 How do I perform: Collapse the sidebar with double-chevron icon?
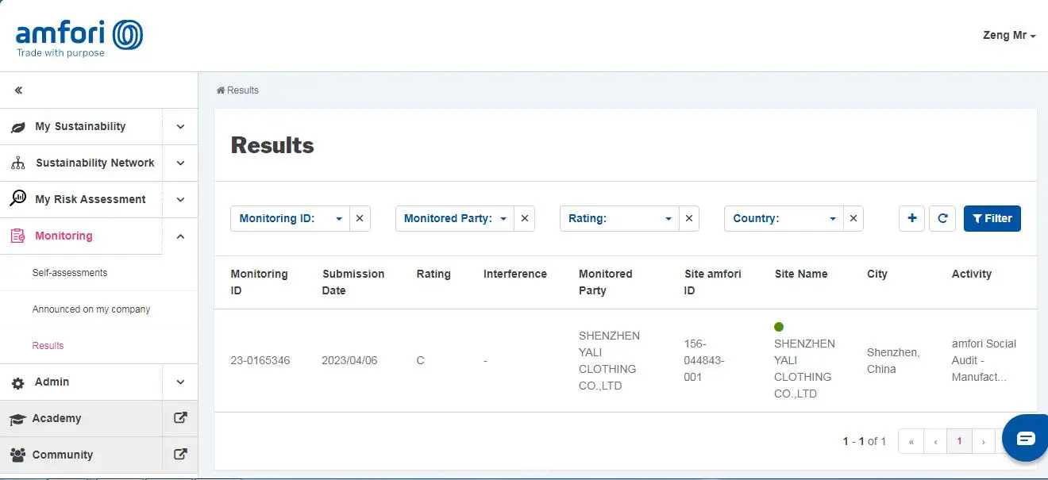click(18, 90)
